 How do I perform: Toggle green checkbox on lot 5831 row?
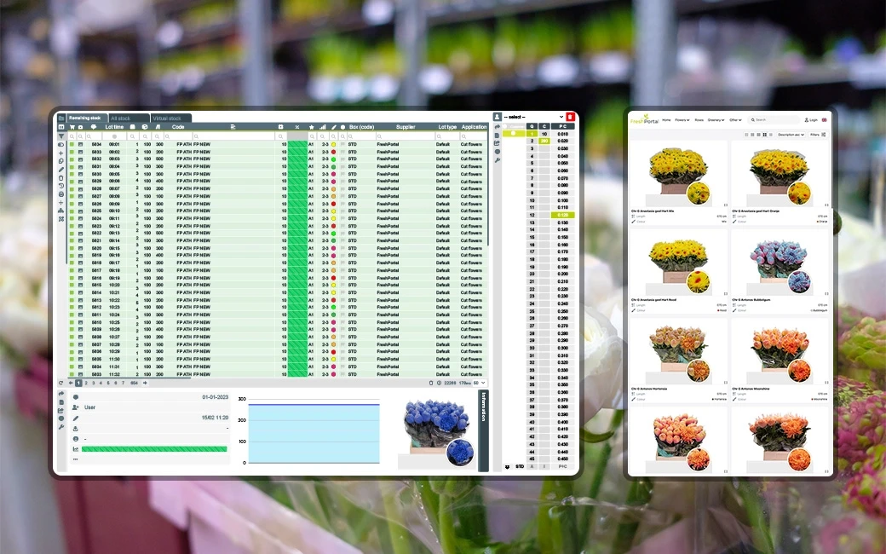(x=72, y=167)
